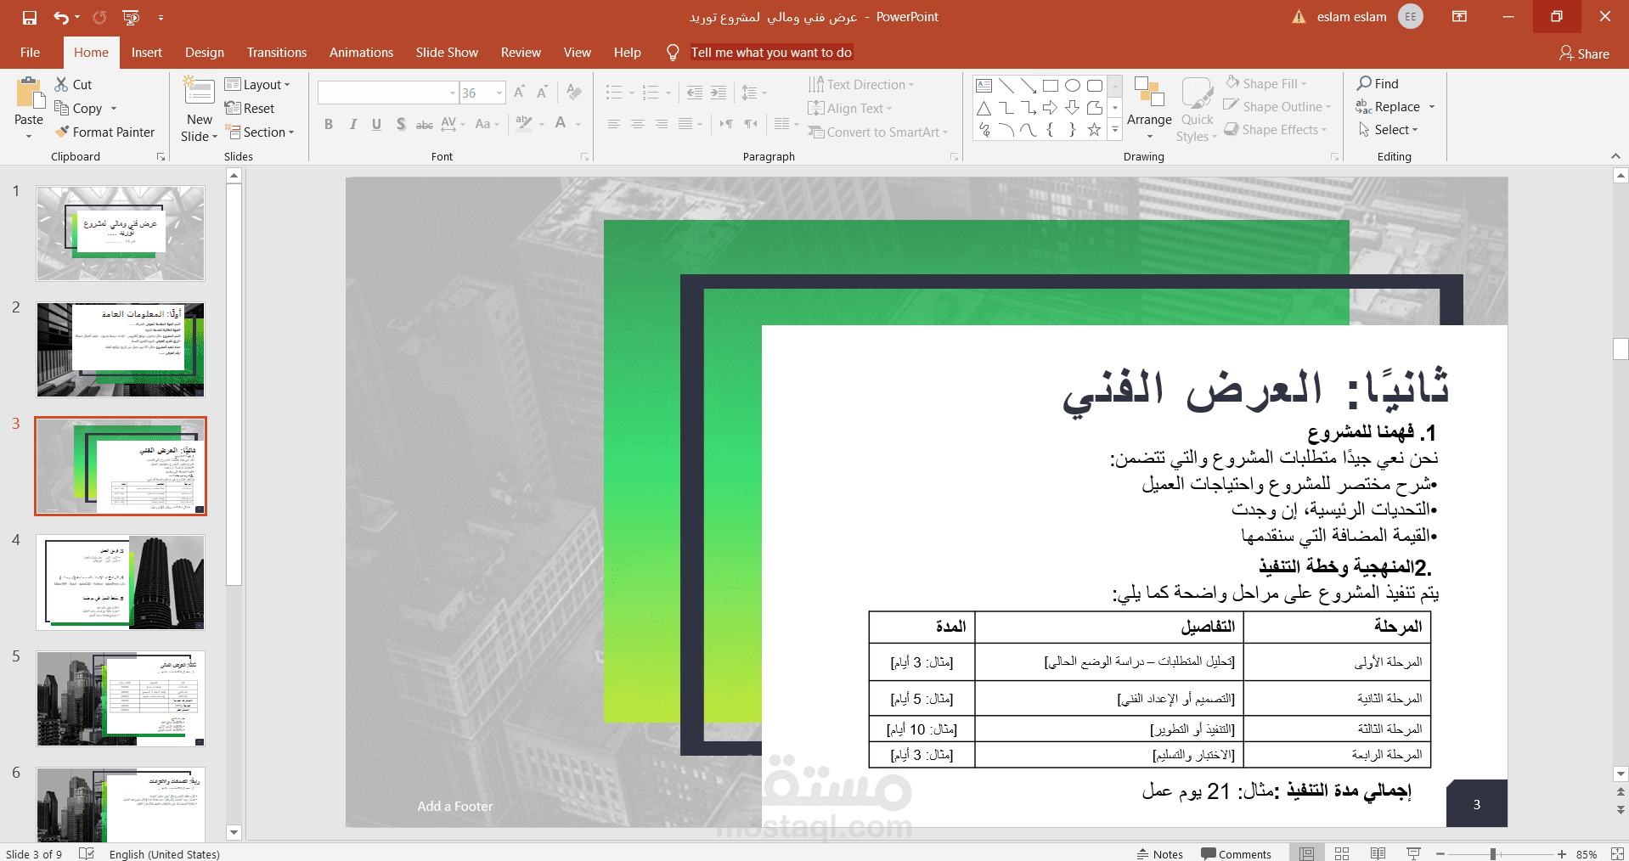This screenshot has height=861, width=1629.
Task: Increase font size with large A
Action: 519,92
